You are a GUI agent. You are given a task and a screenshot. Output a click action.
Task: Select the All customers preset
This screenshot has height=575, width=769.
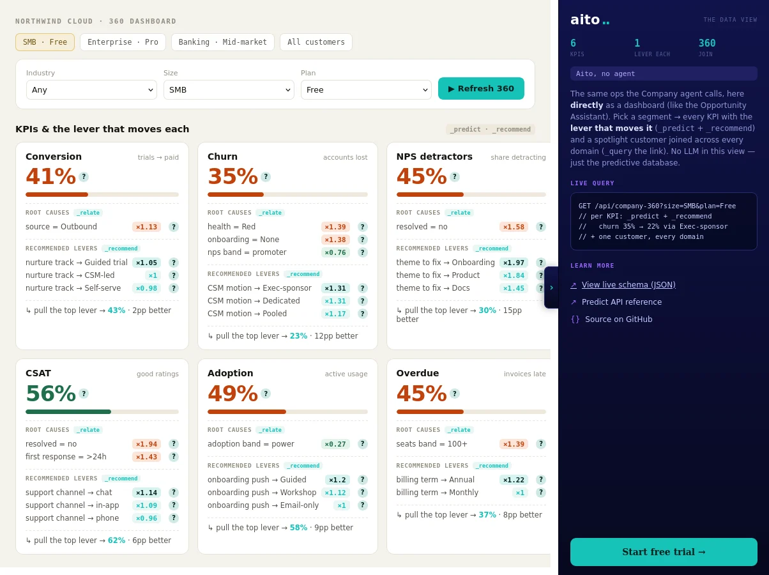click(x=316, y=42)
